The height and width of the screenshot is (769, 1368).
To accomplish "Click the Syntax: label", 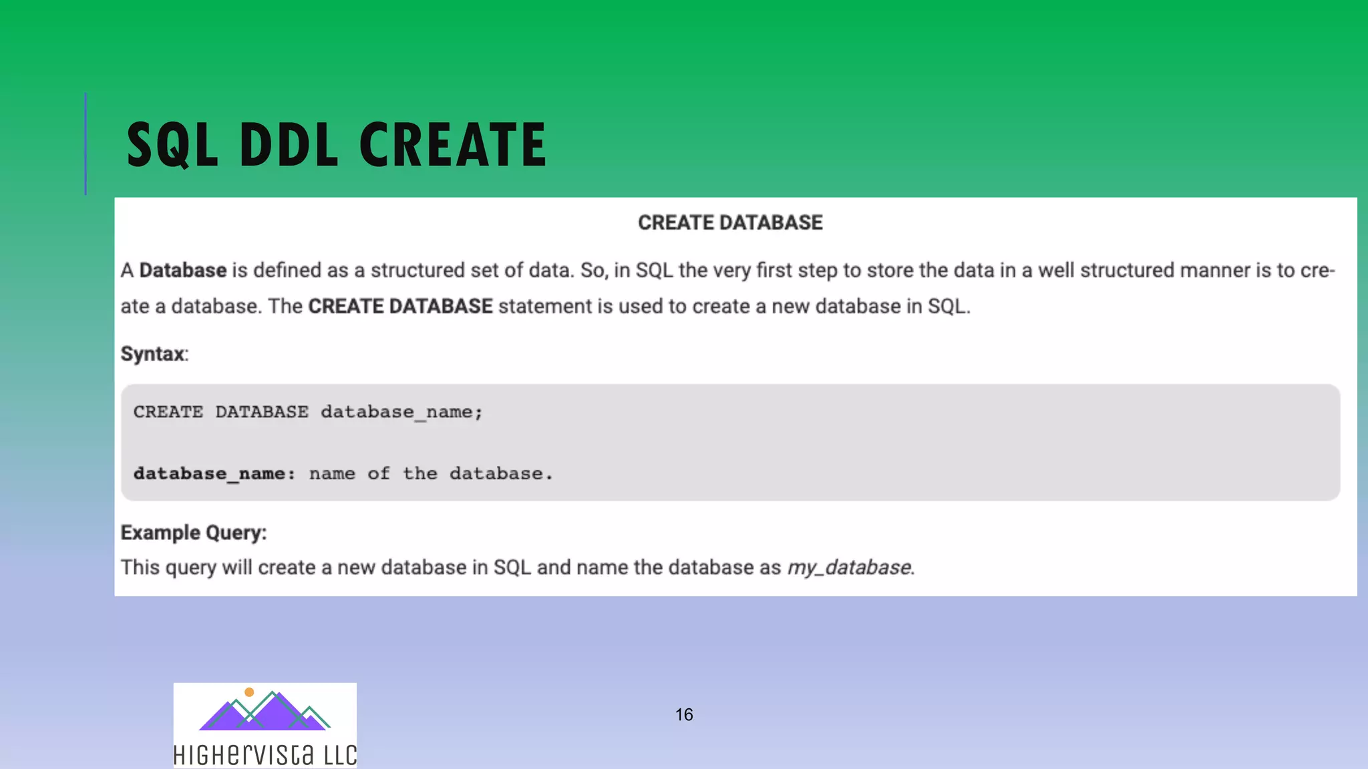I will pyautogui.click(x=154, y=354).
